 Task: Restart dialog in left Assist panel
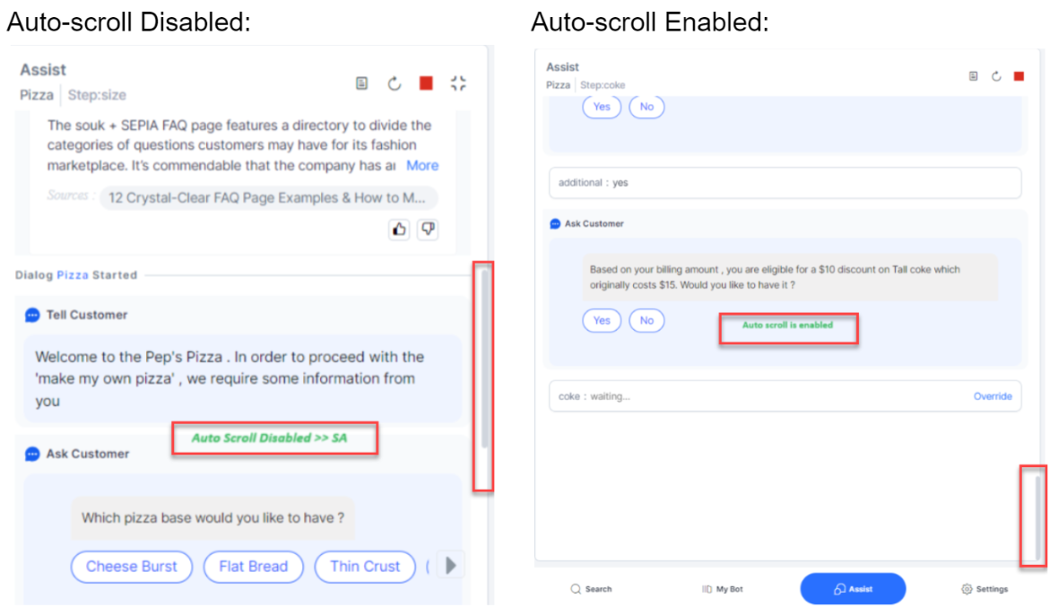click(395, 83)
